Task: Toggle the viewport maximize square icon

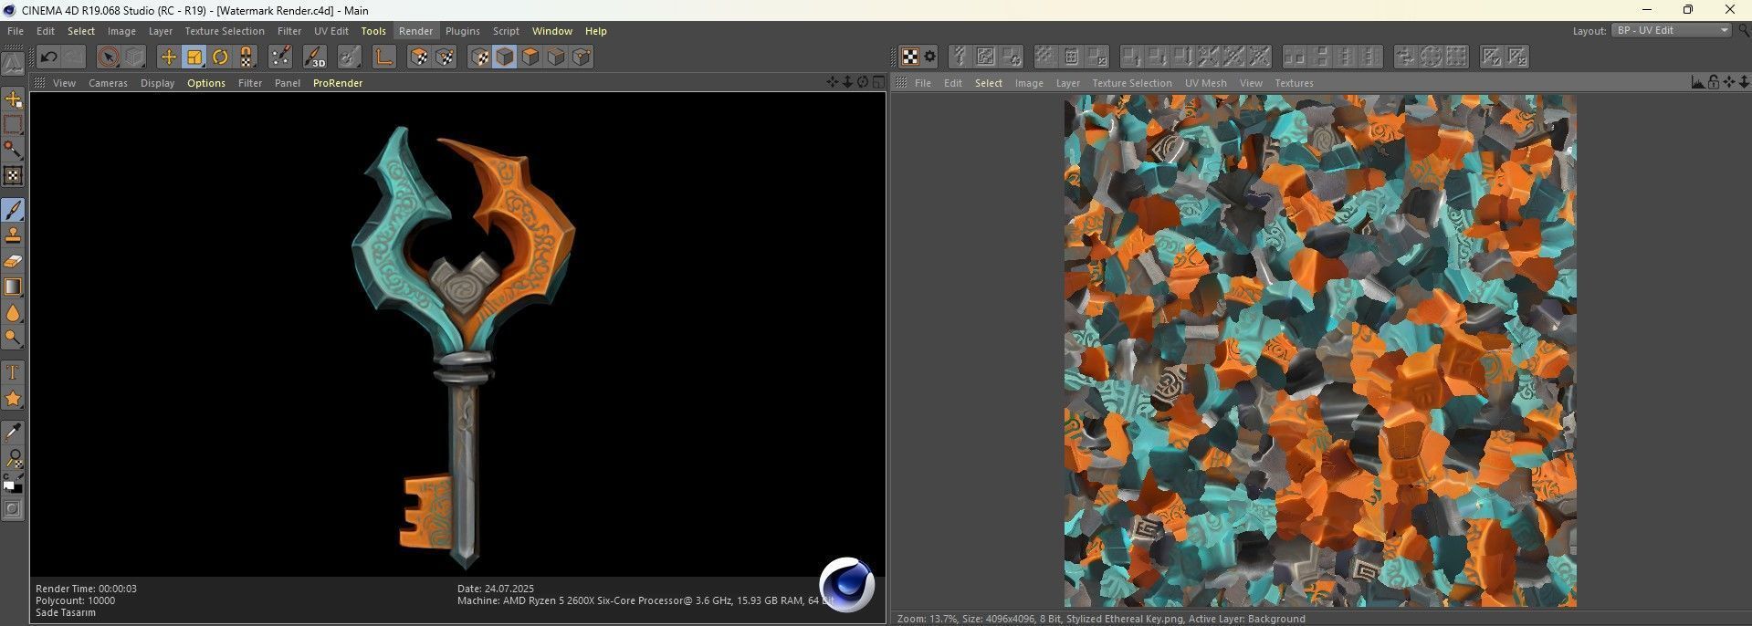Action: pyautogui.click(x=878, y=82)
